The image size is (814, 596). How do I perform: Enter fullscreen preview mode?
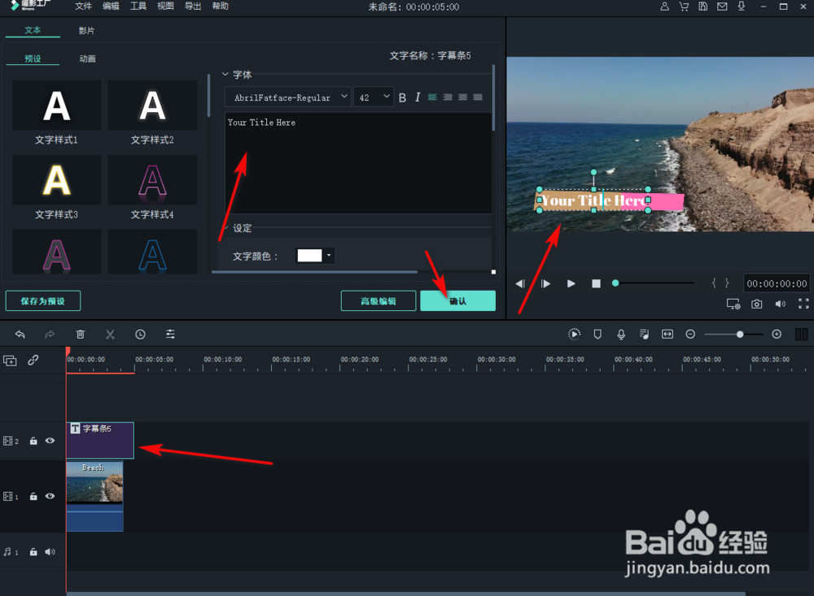click(x=803, y=305)
